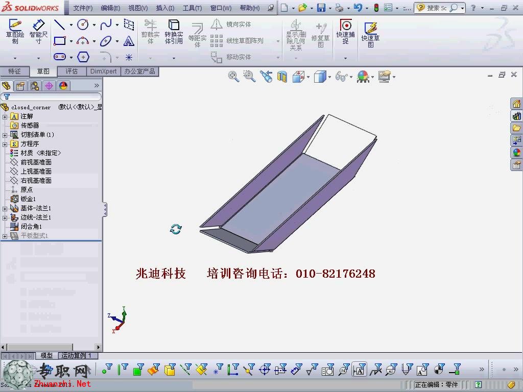Open Display Style dropdown arrow

click(329, 77)
